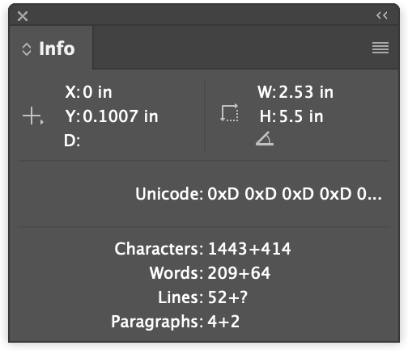This screenshot has width=408, height=354.
Task: Cycle panel view via arrows beside Info
Action: 27,49
